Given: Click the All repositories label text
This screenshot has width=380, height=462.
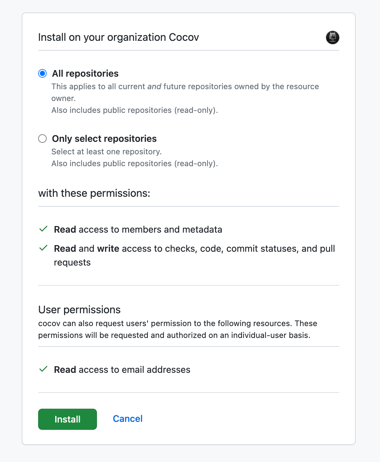Looking at the screenshot, I should click(85, 73).
